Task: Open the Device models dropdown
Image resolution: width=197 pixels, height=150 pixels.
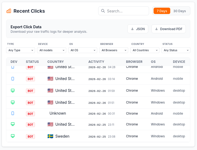Action: [52, 50]
